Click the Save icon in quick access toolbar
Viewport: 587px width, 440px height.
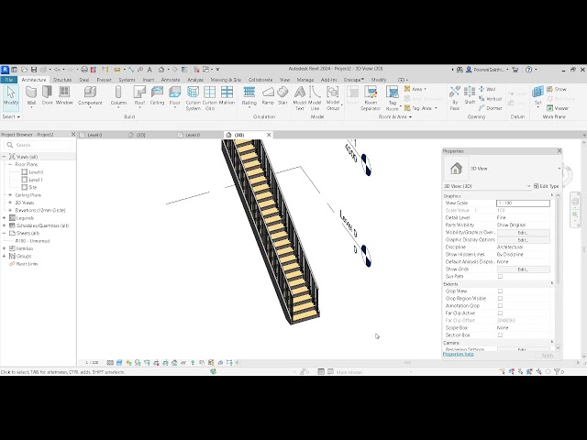(34, 70)
